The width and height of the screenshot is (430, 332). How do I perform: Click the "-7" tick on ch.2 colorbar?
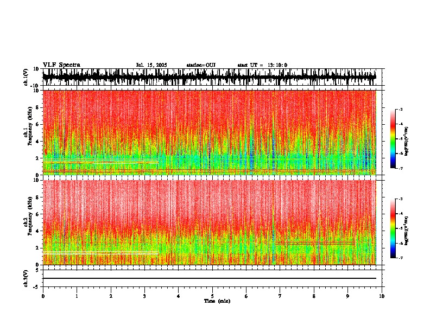click(400, 258)
